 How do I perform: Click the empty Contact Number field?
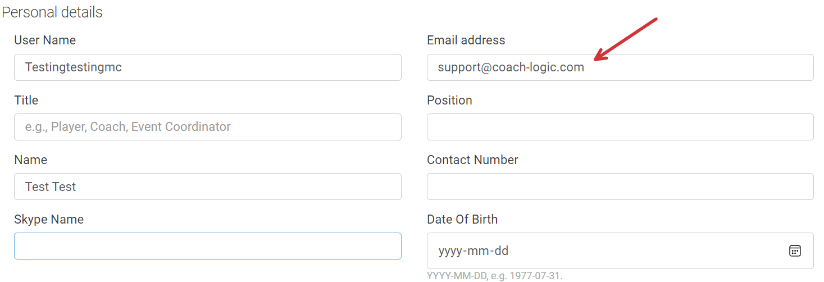click(620, 187)
